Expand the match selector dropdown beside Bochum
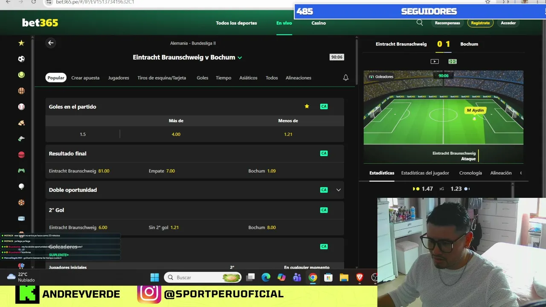The width and height of the screenshot is (546, 307). pyautogui.click(x=240, y=58)
